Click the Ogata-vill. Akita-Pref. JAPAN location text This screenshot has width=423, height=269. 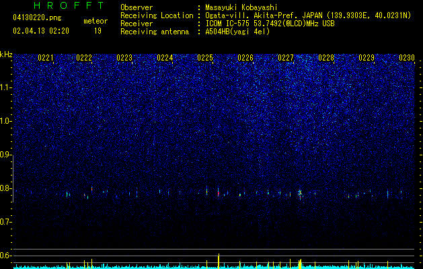tap(265, 15)
